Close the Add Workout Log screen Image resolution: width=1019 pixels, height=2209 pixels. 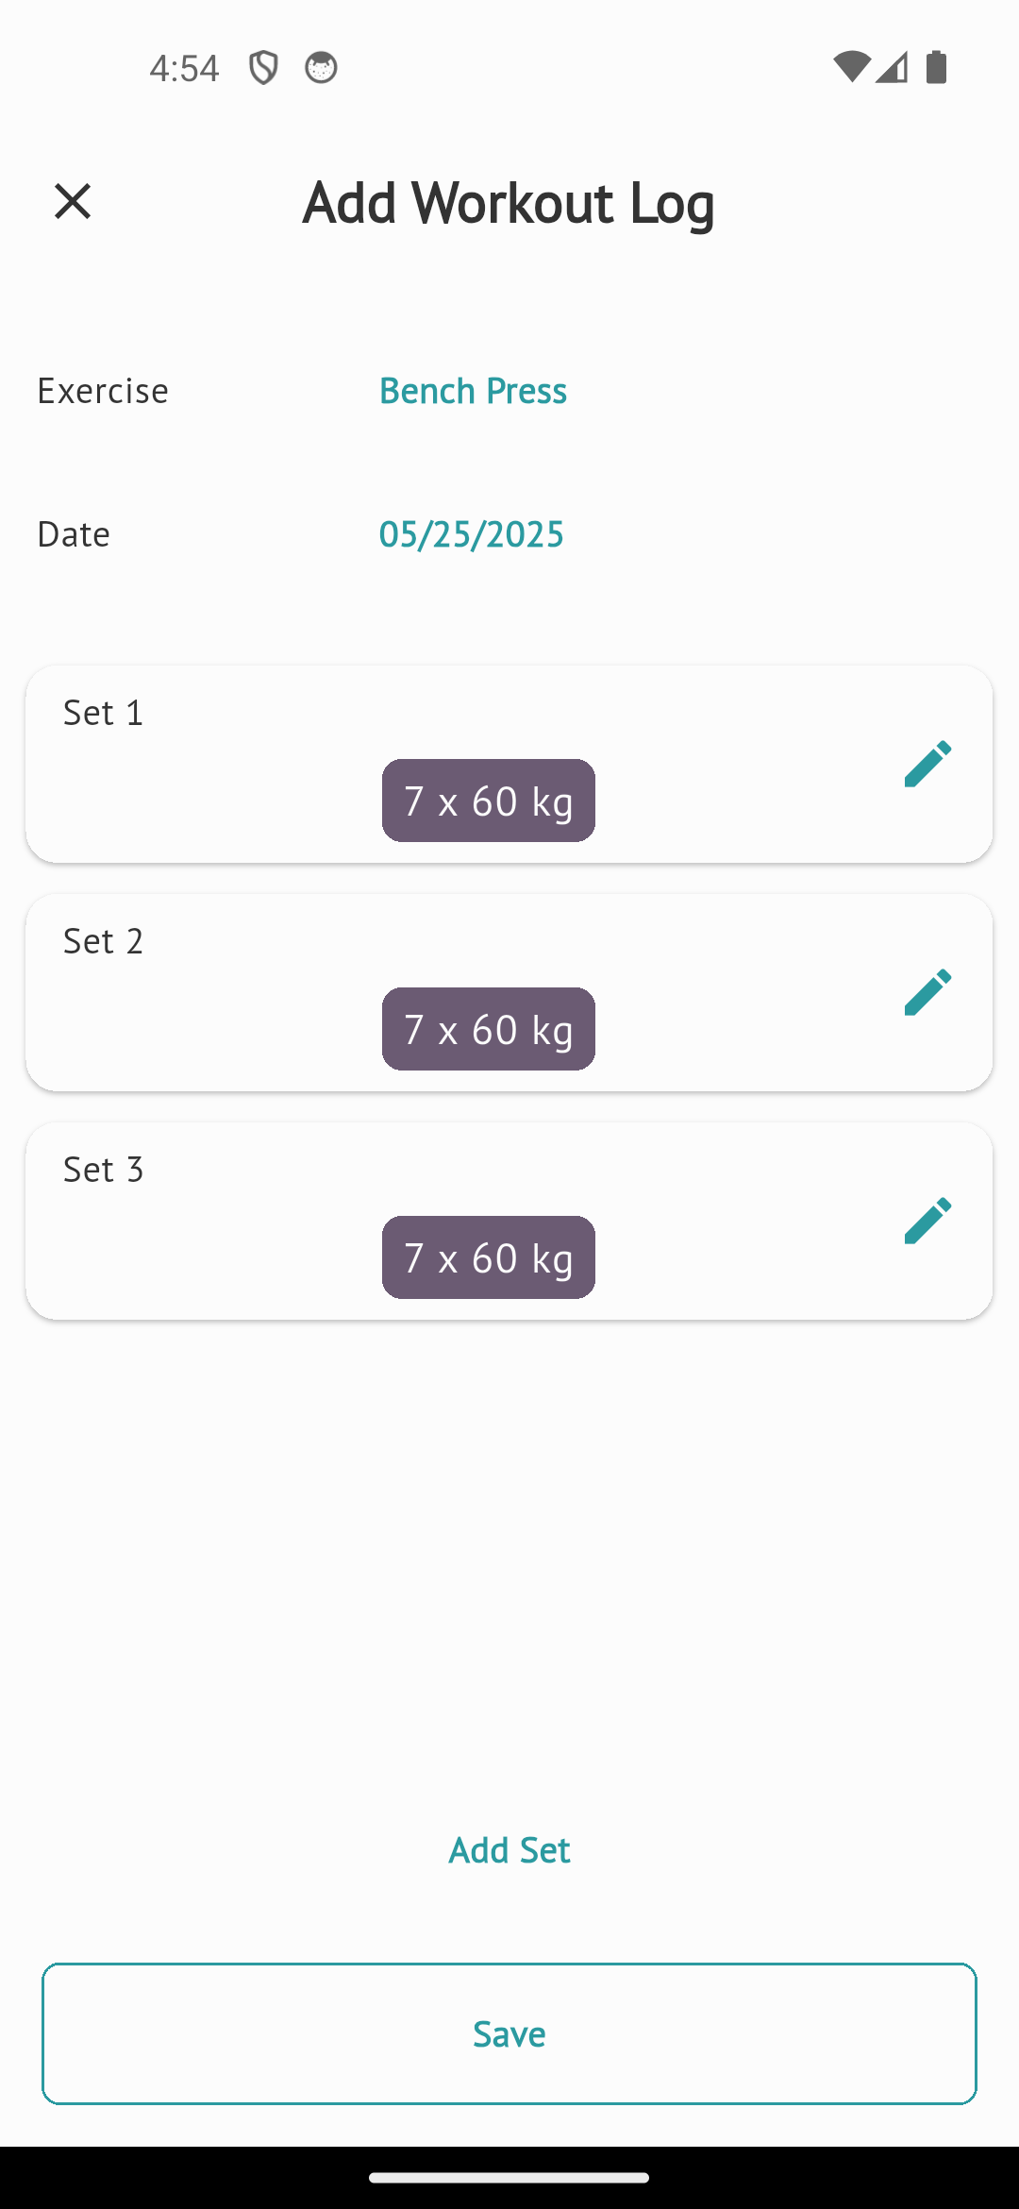tap(73, 201)
